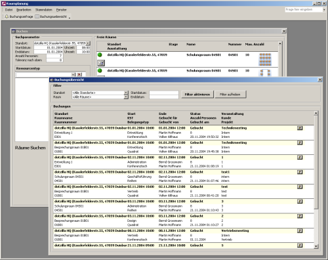This screenshot has height=260, width=328.
Task: Close the Buchungsübersicht window
Action: coord(319,80)
